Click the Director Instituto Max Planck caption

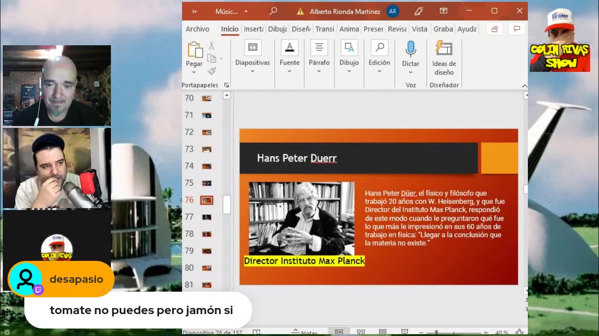[x=304, y=261]
